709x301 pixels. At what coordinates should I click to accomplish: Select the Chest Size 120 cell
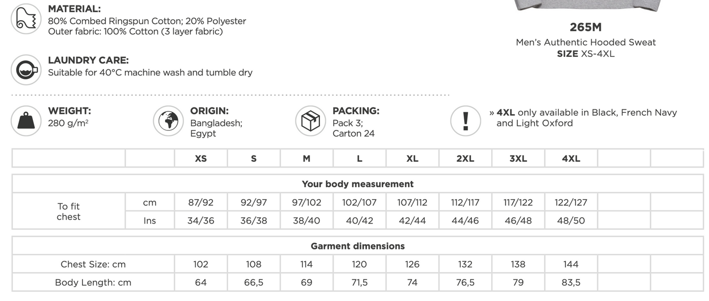(359, 264)
